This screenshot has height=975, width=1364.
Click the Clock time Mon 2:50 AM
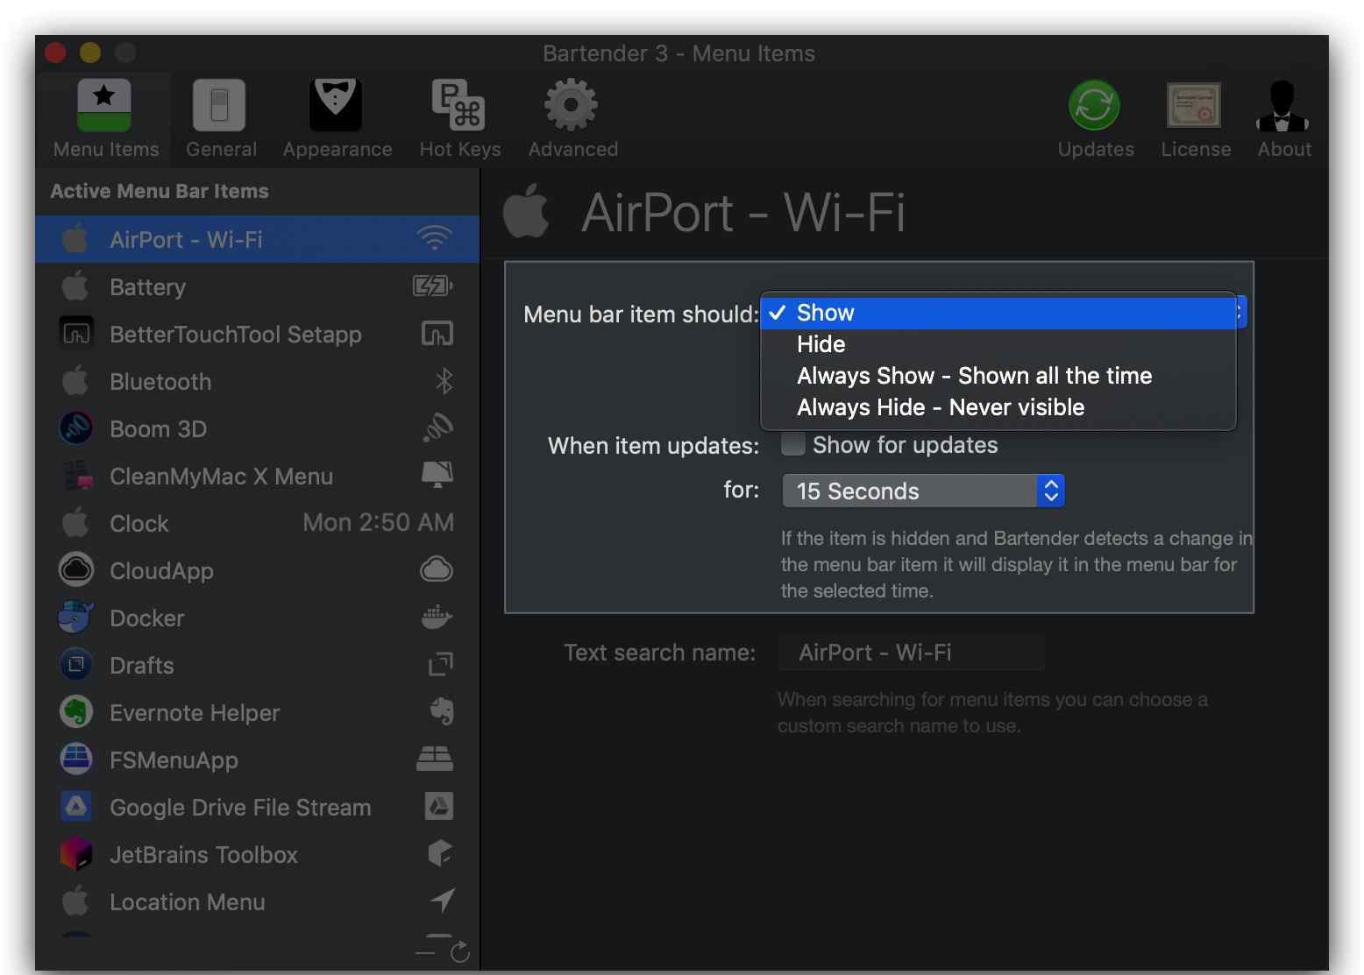pos(379,523)
